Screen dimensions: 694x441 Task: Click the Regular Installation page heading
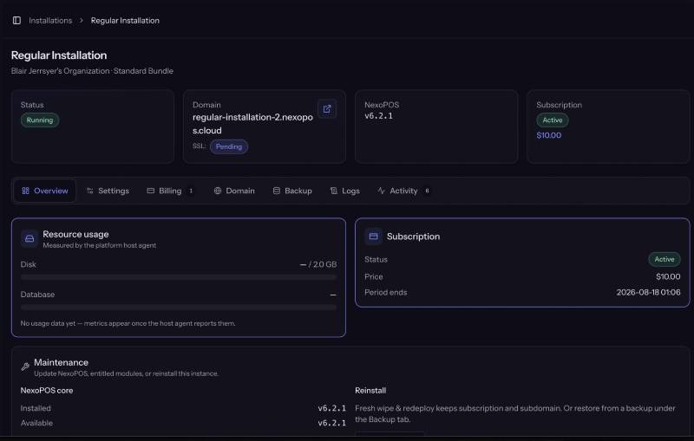pyautogui.click(x=59, y=55)
